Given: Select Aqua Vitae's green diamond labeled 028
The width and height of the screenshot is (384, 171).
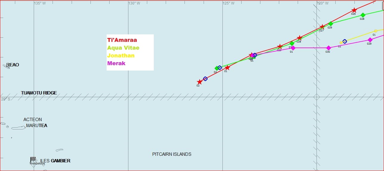Looking at the screenshot, I should coord(363,15).
